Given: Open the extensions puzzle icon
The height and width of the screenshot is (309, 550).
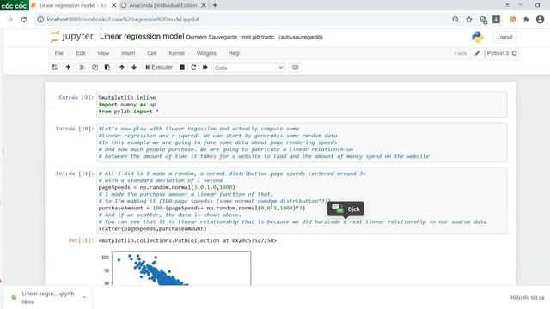Looking at the screenshot, I should click(526, 20).
